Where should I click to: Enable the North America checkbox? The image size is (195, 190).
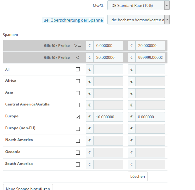[x=78, y=141]
